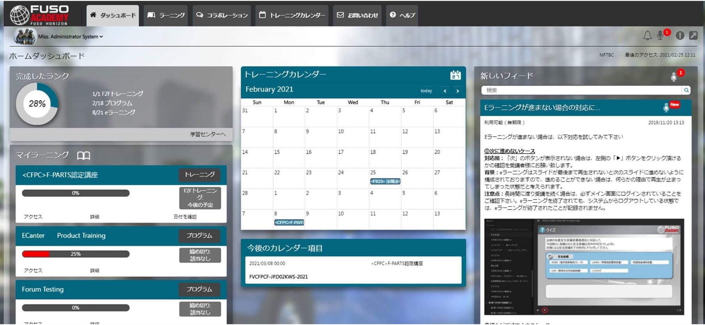Open the FB23 event on February 25
This screenshot has width=705, height=325.
pos(385,181)
